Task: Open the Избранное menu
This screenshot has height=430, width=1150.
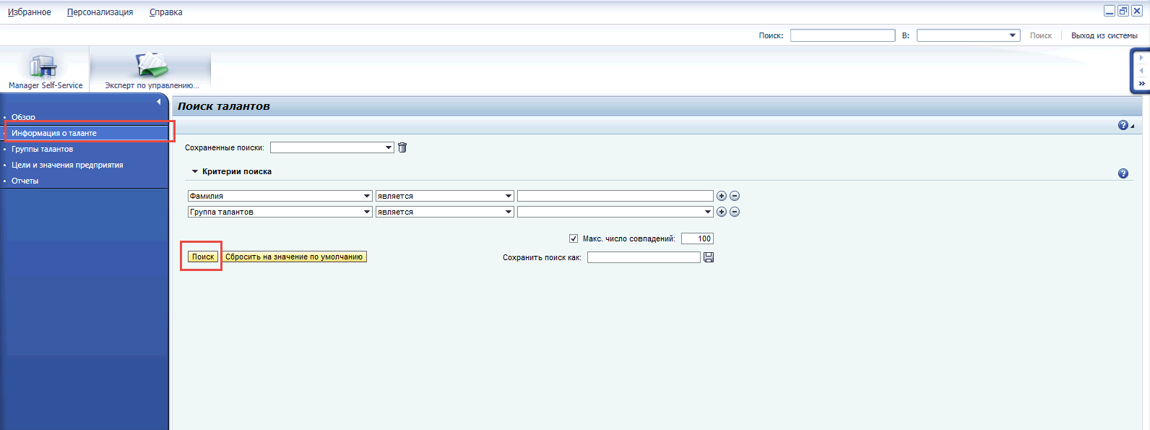Action: click(x=30, y=12)
